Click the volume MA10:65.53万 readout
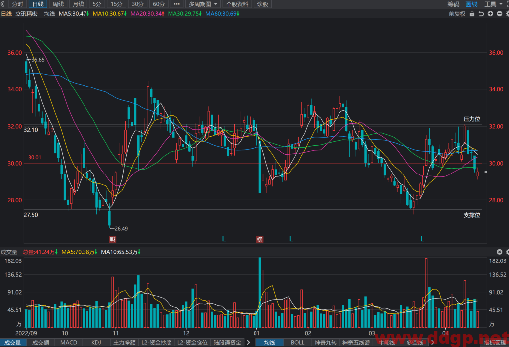Screen dimensions: 509x347 (x=121, y=252)
